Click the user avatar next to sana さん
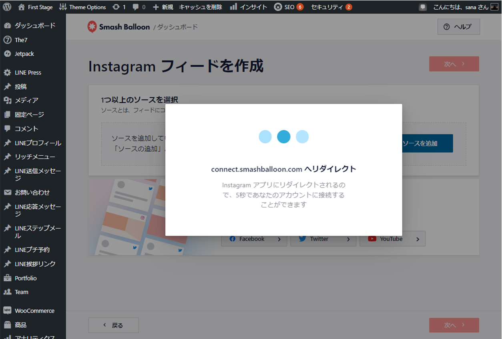The width and height of the screenshot is (502, 339). click(x=494, y=7)
